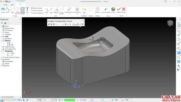Select Boundaries in Explorer tree

click(x=8, y=39)
